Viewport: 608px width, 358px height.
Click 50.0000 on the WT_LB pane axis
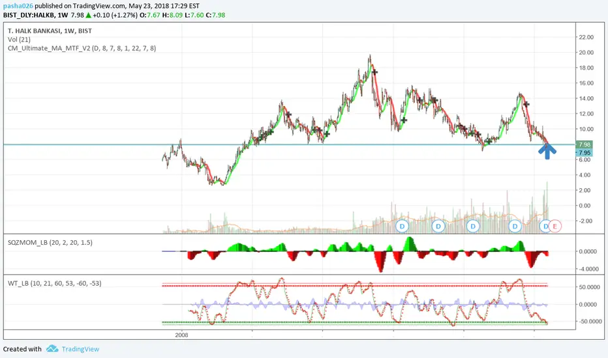(x=588, y=287)
